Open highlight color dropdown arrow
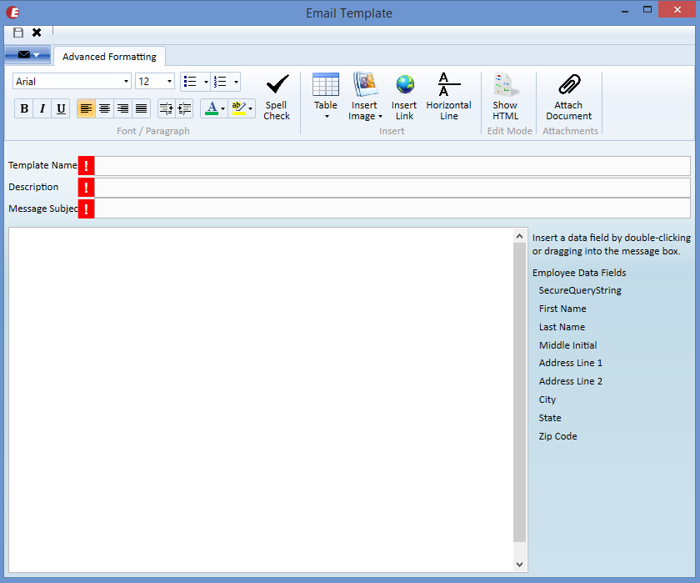This screenshot has width=700, height=583. coord(251,108)
